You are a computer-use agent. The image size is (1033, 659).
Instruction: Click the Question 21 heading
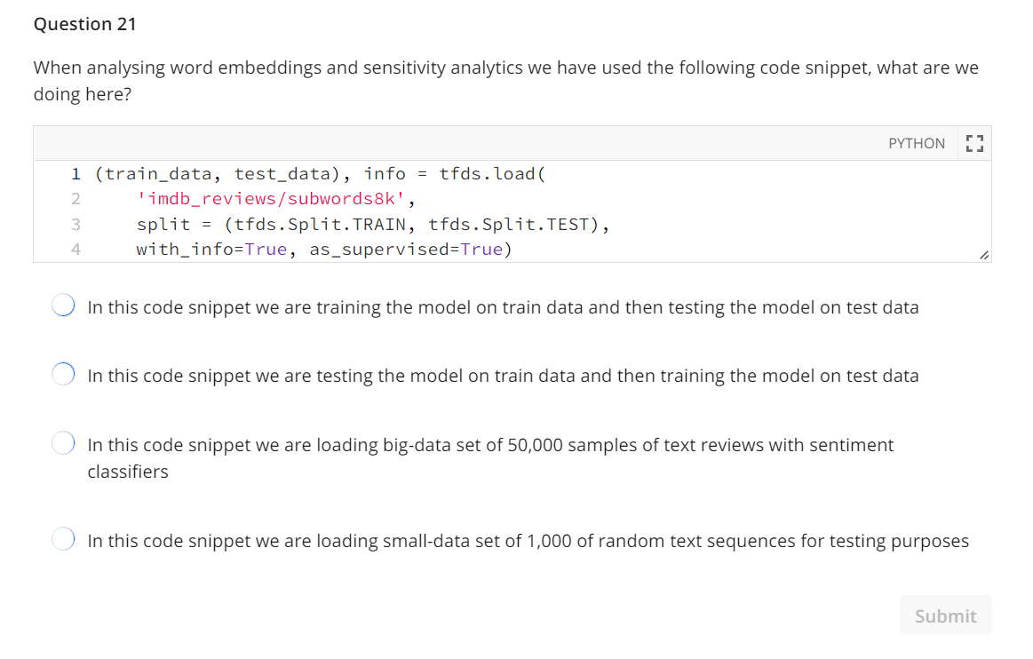click(x=85, y=24)
